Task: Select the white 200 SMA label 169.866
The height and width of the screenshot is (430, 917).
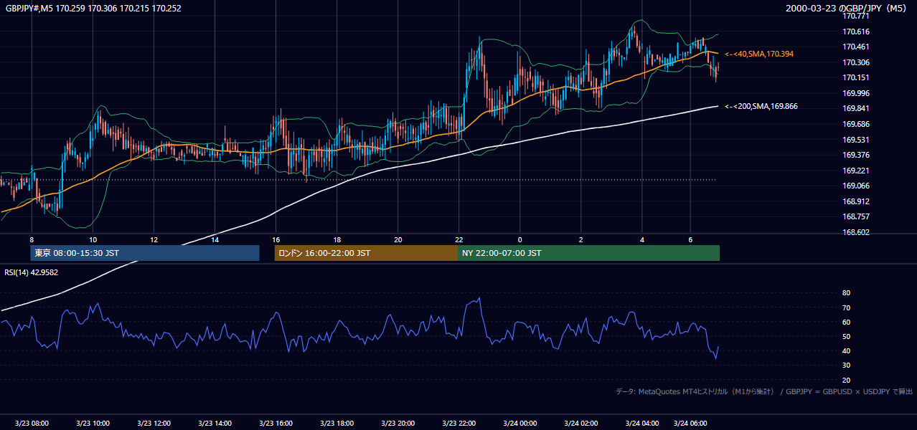Action: click(x=761, y=106)
